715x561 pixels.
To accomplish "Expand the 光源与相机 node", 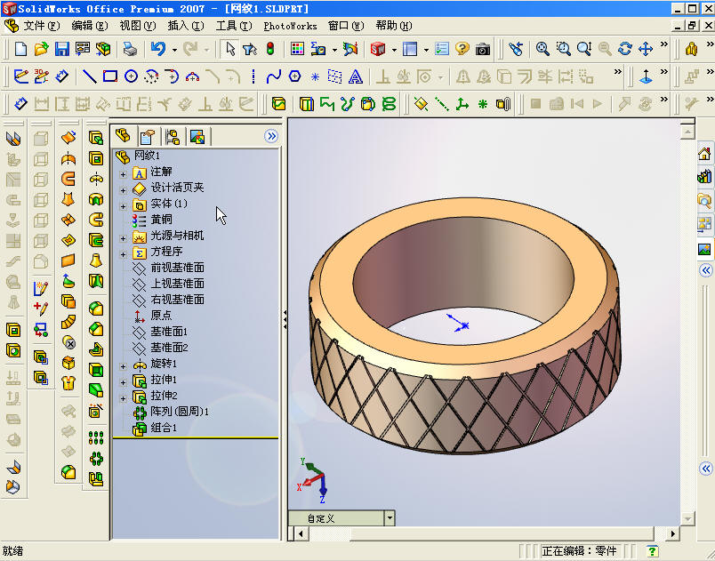I will coord(123,238).
